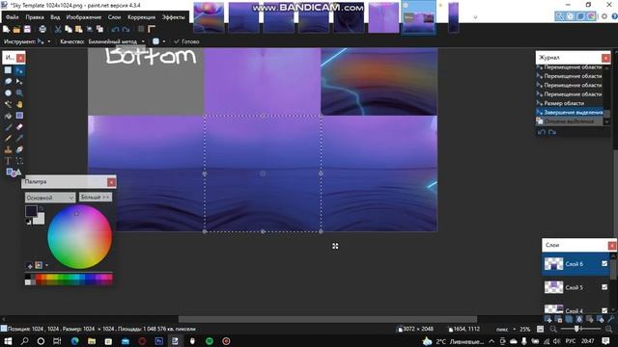The image size is (618, 347).
Task: Click the primary color swatch in palette
Action: click(31, 211)
